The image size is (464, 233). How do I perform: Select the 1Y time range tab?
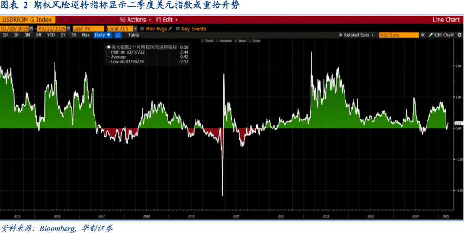(x=63, y=35)
